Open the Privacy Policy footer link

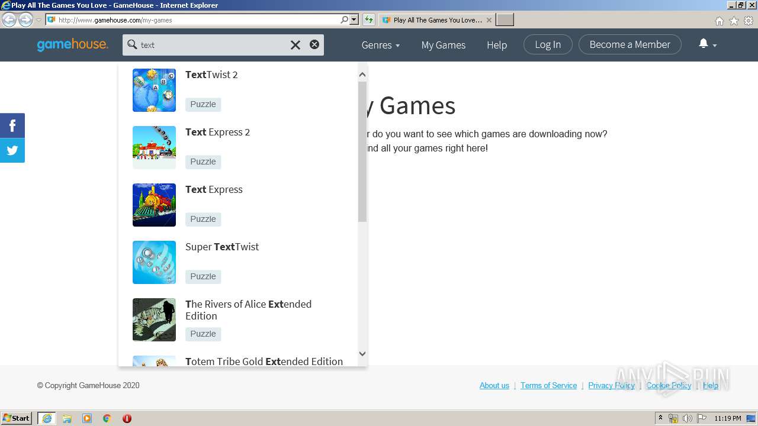click(611, 385)
